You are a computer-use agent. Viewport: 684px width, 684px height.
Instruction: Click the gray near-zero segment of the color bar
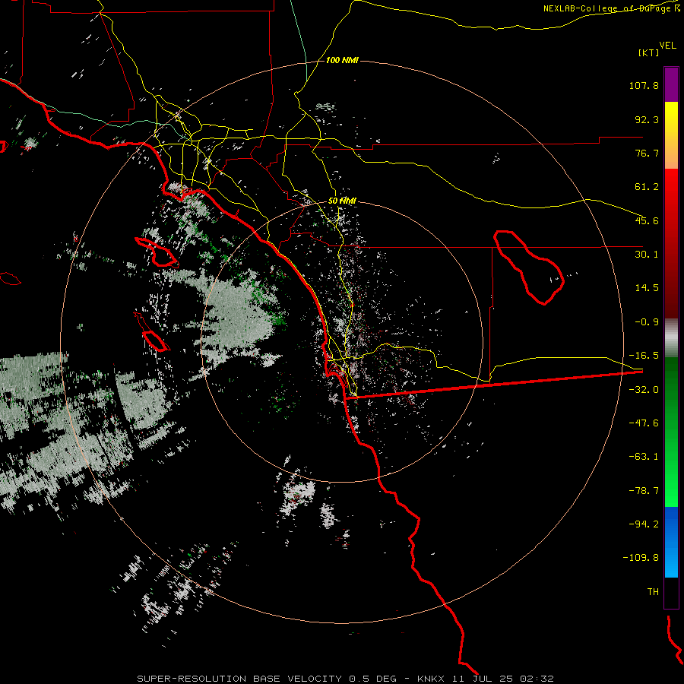(671, 338)
